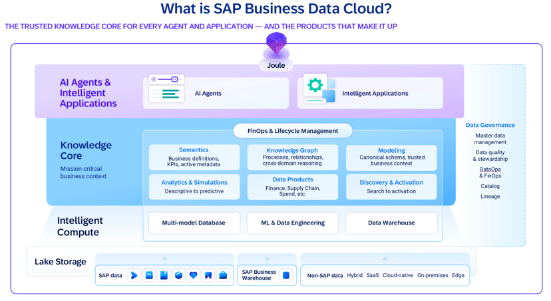Click the ML & Data Engineering box

[293, 223]
